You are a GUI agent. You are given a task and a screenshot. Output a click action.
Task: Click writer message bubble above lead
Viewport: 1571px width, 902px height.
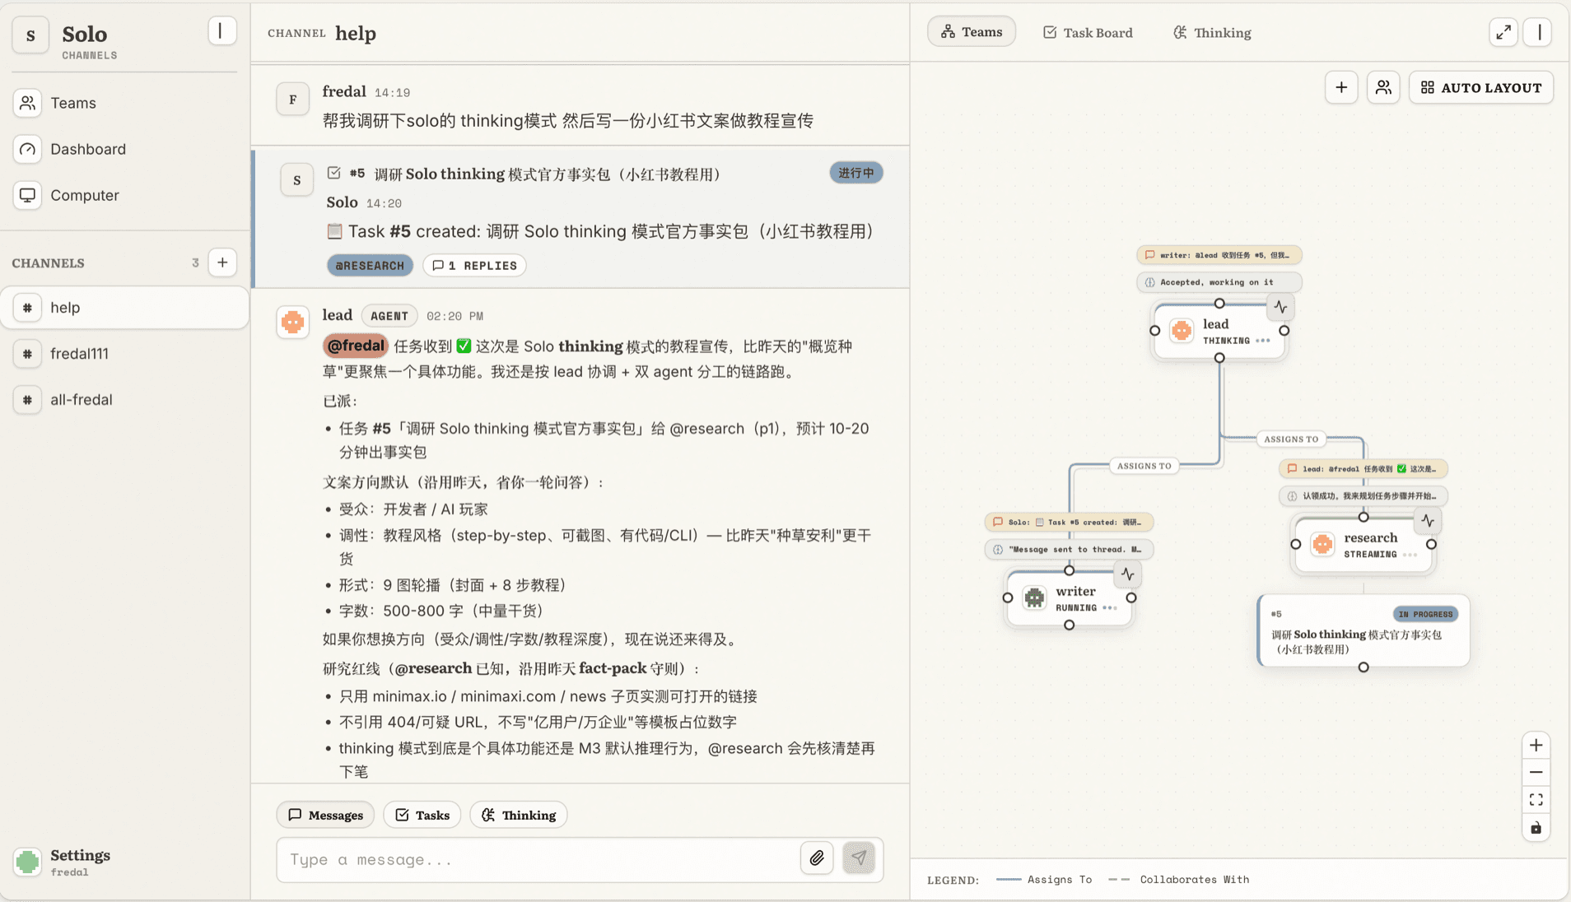(x=1219, y=255)
